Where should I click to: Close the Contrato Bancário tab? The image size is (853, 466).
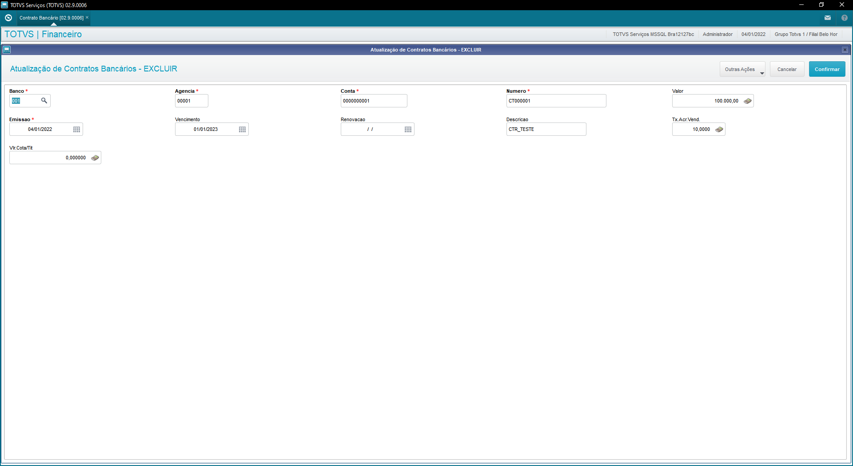pyautogui.click(x=87, y=17)
